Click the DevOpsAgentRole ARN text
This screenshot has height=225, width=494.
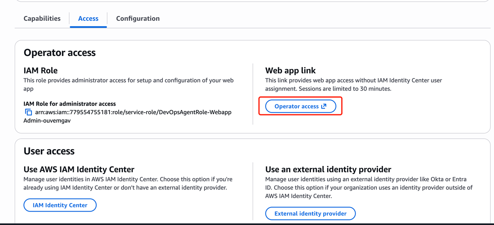pos(133,112)
